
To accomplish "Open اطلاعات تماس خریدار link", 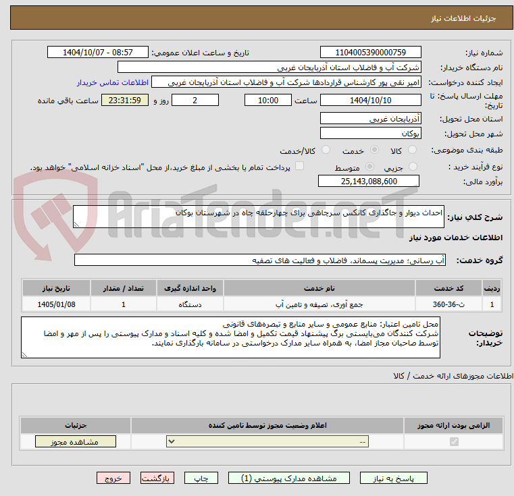I will (113, 82).
